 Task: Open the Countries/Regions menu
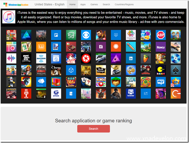pos(124,4)
